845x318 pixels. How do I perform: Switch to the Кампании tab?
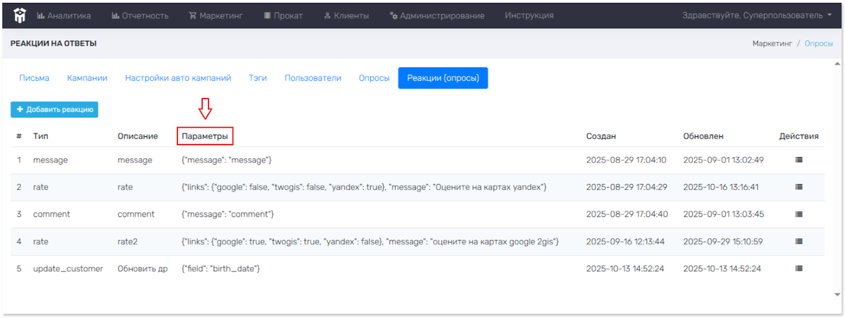pos(87,78)
